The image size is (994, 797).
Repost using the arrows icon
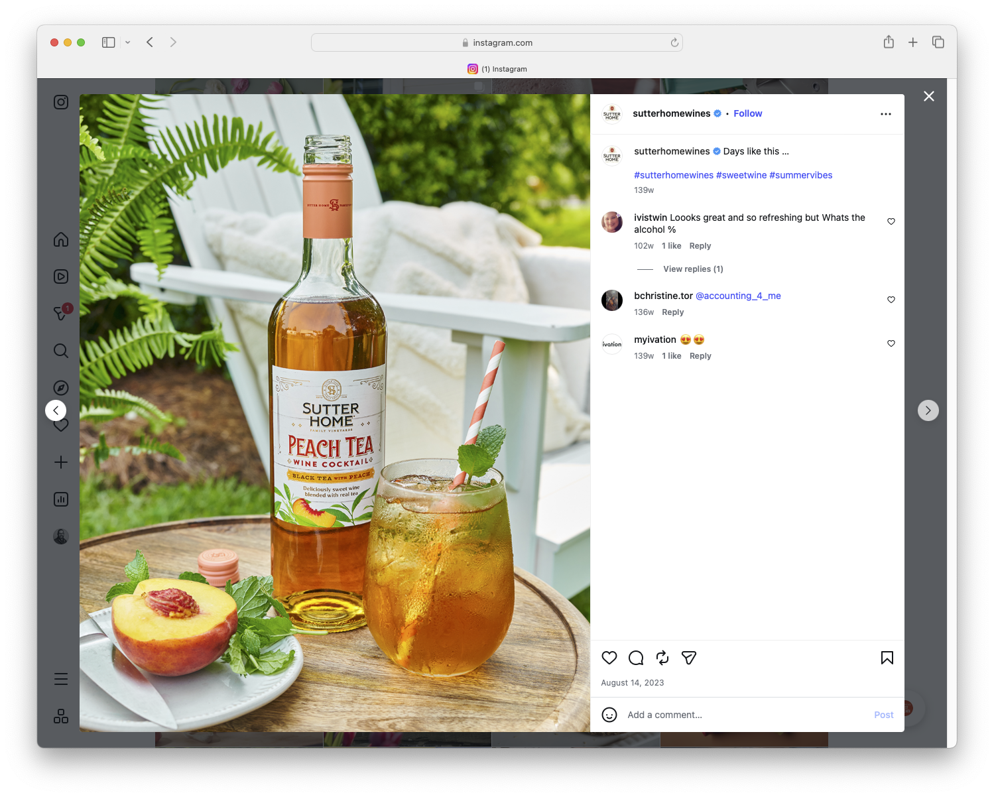tap(662, 658)
